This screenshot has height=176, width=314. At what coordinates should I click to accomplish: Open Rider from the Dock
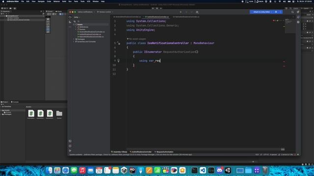point(132,170)
